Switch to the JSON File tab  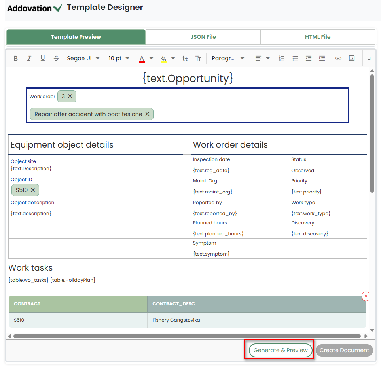point(203,37)
